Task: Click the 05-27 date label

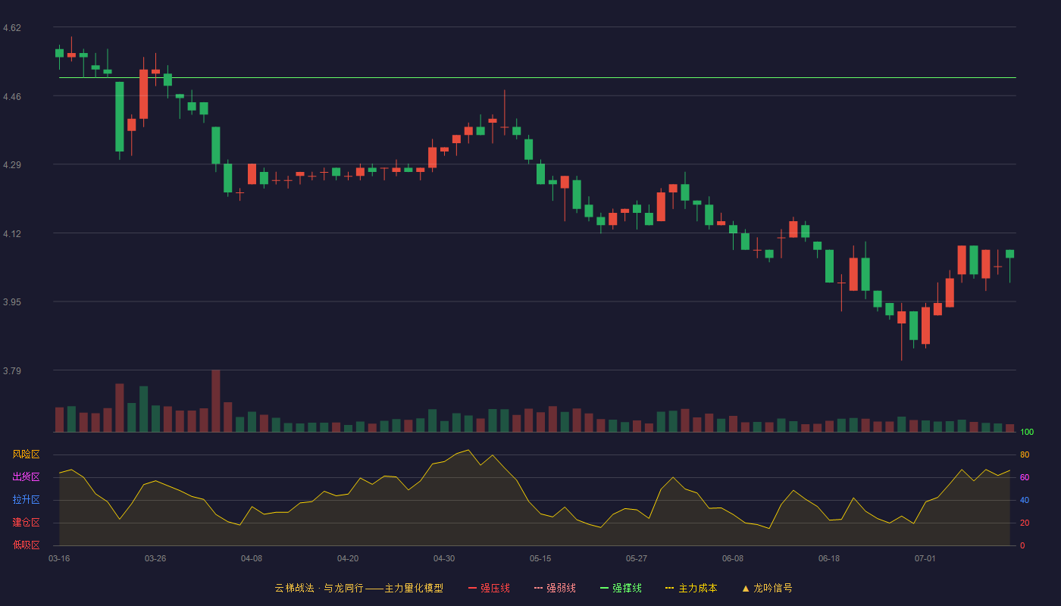Action: tap(637, 558)
